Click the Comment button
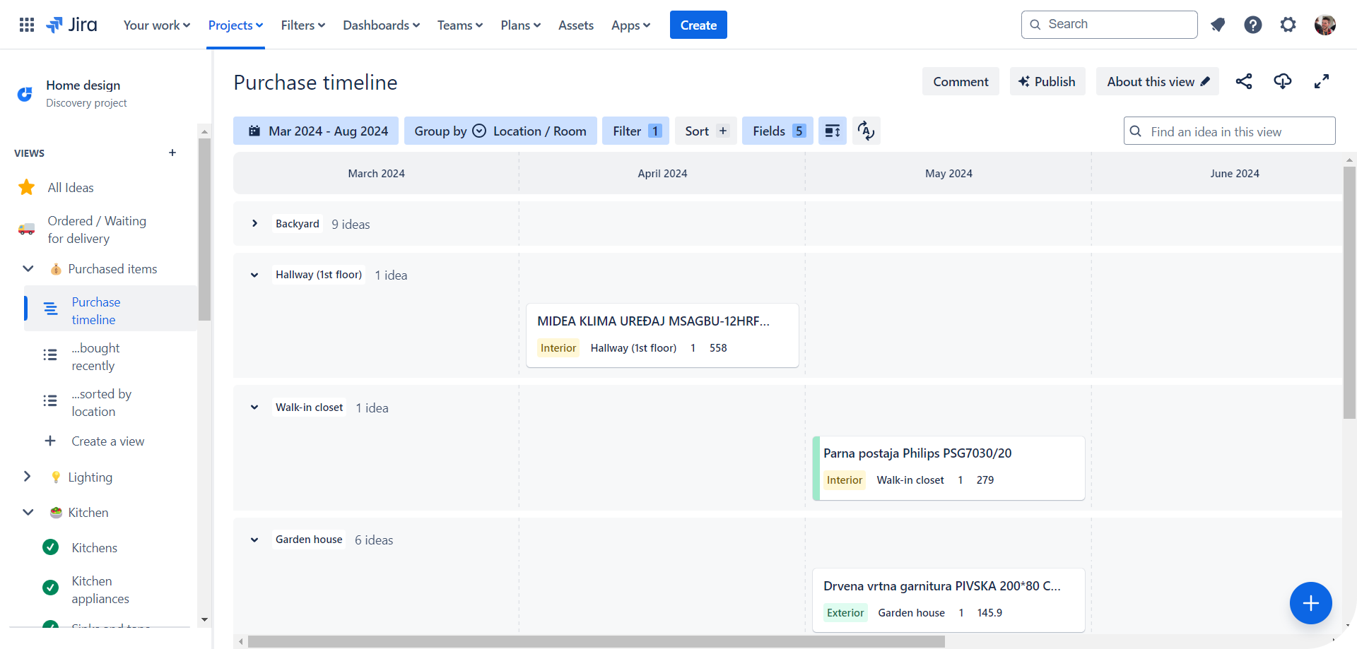This screenshot has height=649, width=1357. [x=961, y=81]
